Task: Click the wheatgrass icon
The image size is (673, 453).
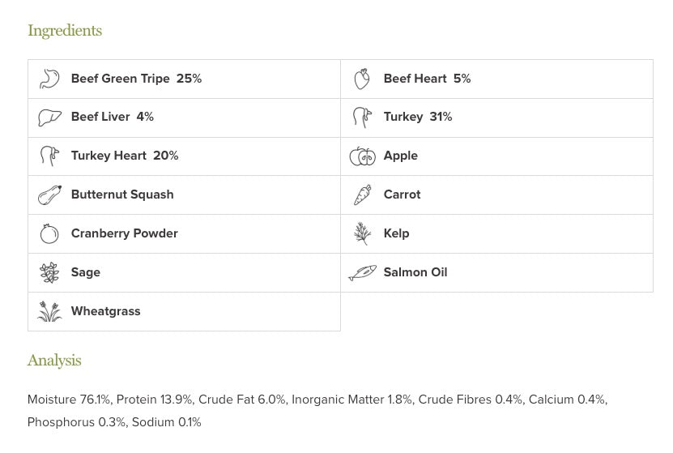Action: click(49, 312)
